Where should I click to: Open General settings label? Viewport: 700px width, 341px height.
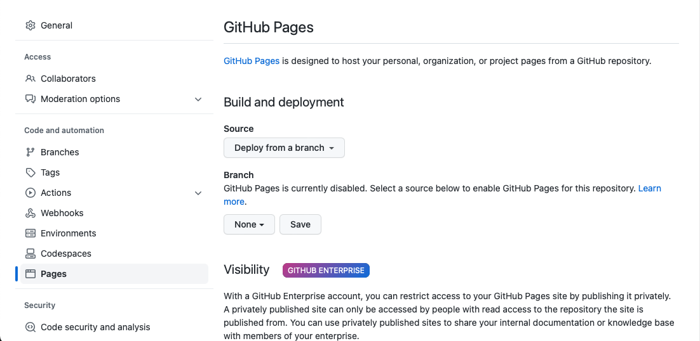[57, 25]
